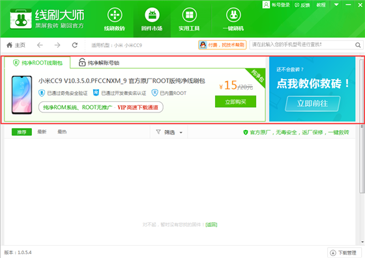The width and height of the screenshot is (365, 258).
Task: Click the 返回 return link
Action: (211, 224)
